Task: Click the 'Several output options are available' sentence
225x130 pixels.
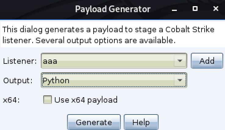Action: (x=105, y=40)
